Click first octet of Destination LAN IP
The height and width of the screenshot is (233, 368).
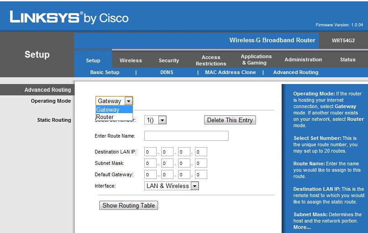click(x=150, y=152)
